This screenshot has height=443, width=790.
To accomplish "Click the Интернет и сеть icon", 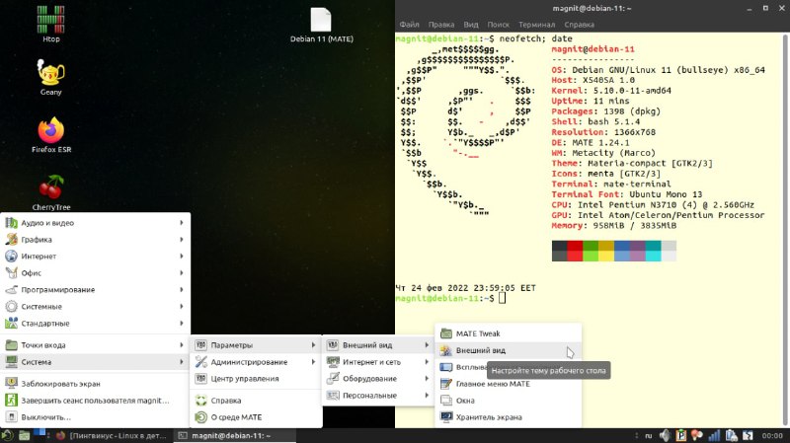I will tap(333, 361).
